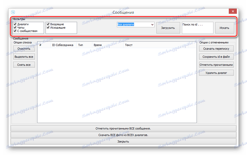The height and width of the screenshot is (155, 247).
Task: Click the Снять все button
Action: [24, 65]
